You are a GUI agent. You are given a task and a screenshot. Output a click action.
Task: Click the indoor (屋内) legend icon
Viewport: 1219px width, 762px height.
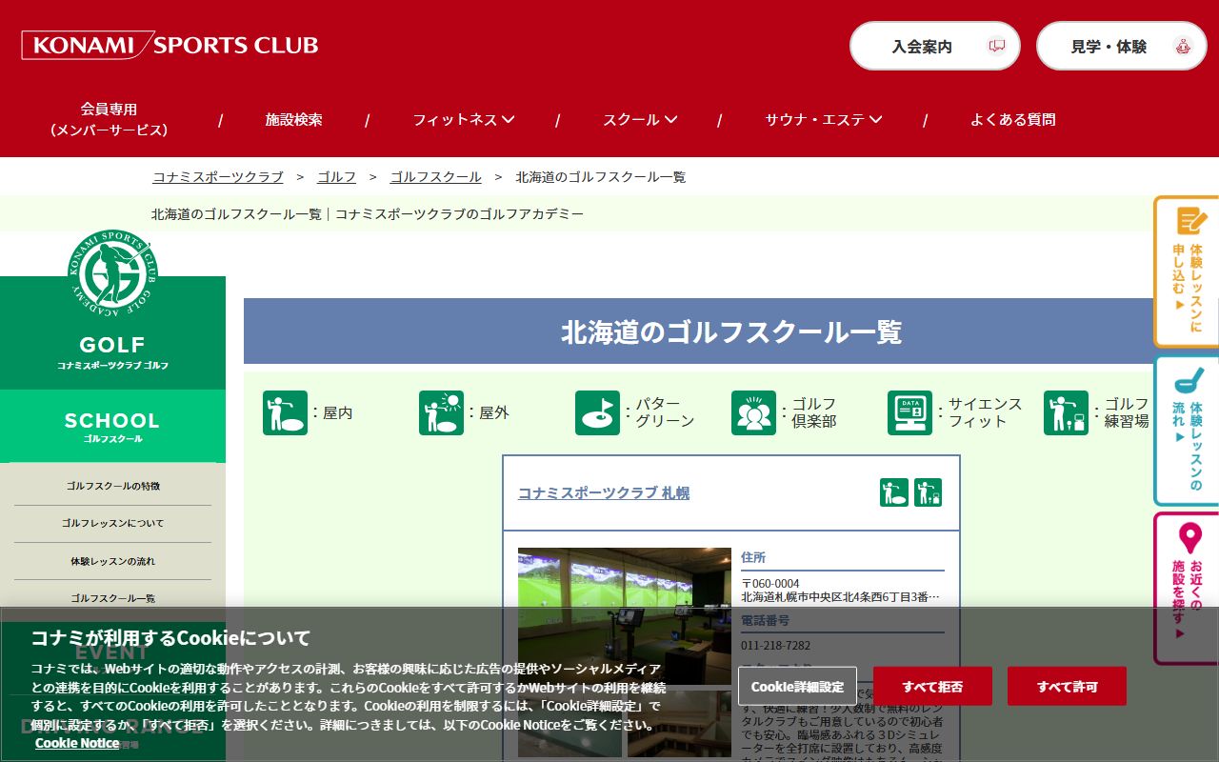(x=285, y=412)
